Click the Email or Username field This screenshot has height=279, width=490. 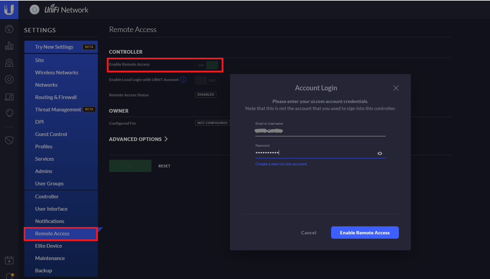[320, 131]
